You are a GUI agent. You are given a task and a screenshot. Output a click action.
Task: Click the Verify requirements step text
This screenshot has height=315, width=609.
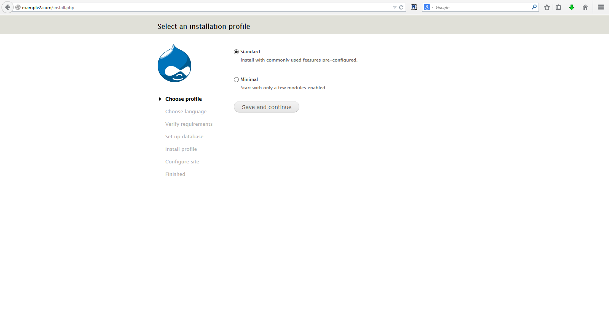pos(189,124)
